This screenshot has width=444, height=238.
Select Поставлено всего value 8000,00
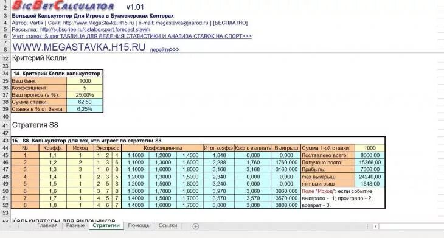[370, 155]
